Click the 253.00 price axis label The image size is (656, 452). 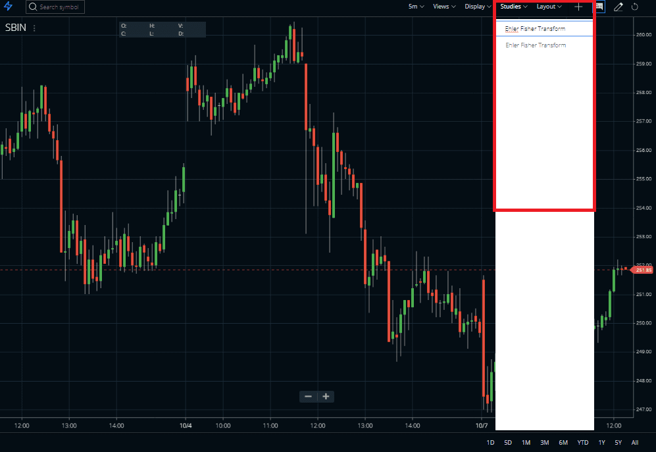[643, 236]
